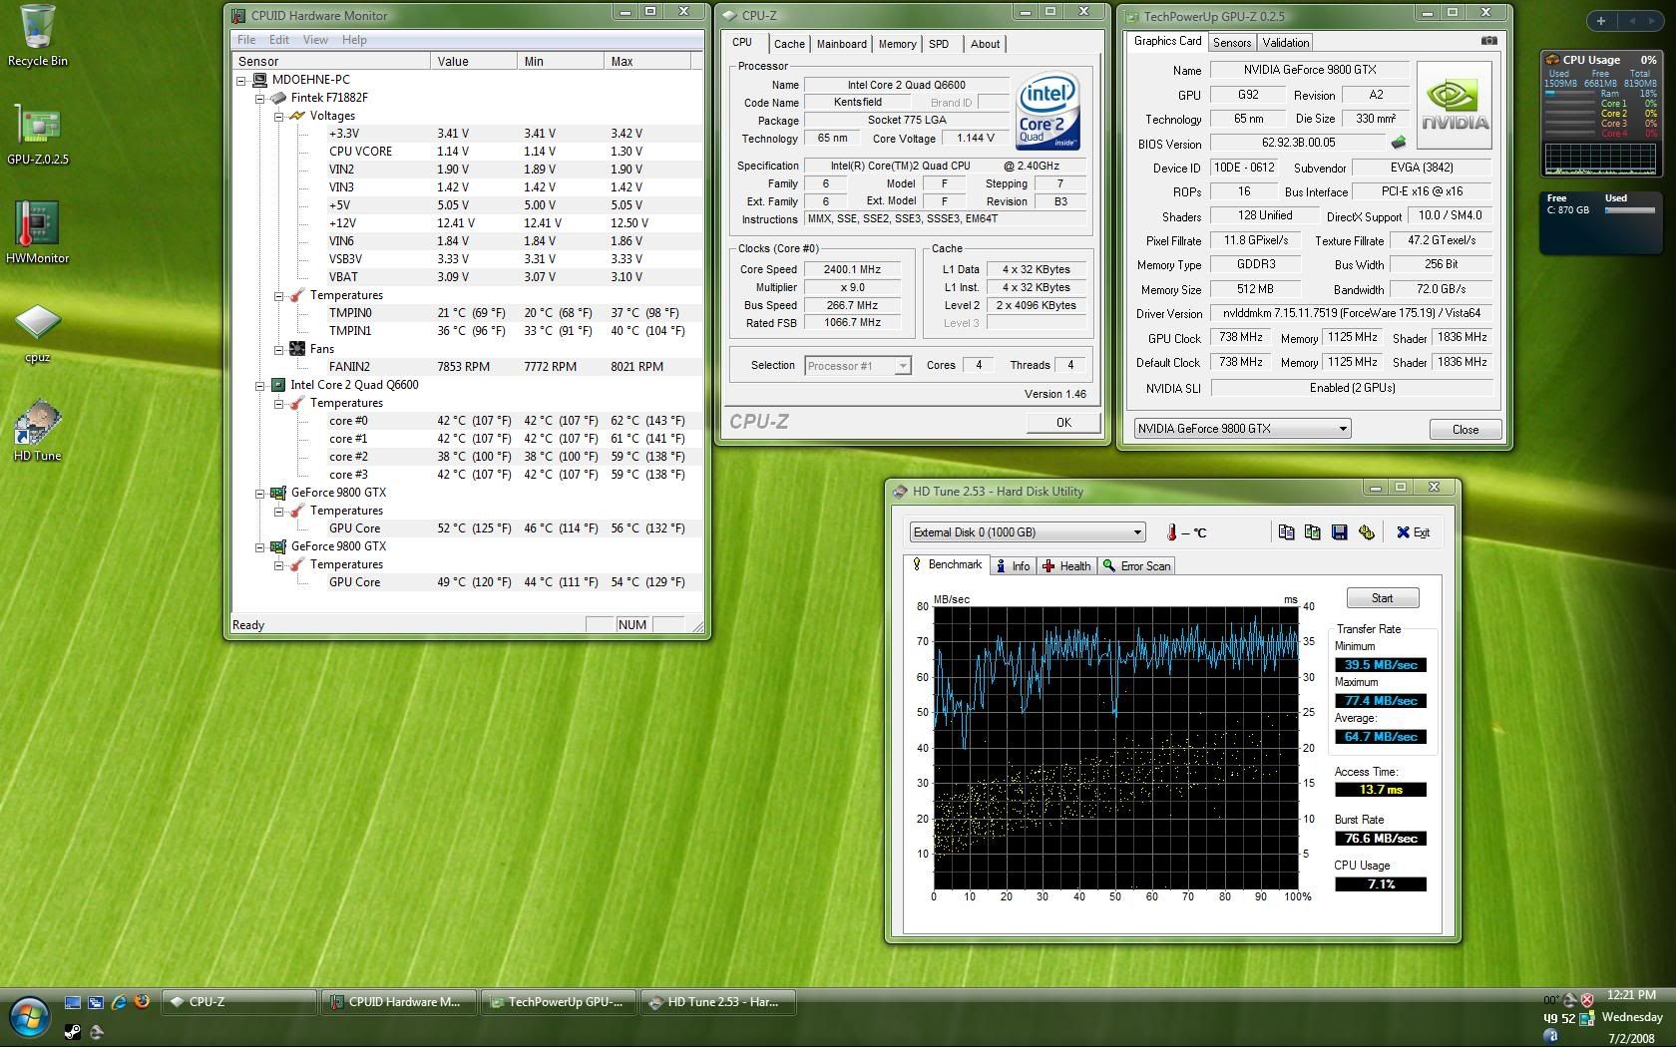Switch to the Cache tab in CPU-Z

(789, 44)
